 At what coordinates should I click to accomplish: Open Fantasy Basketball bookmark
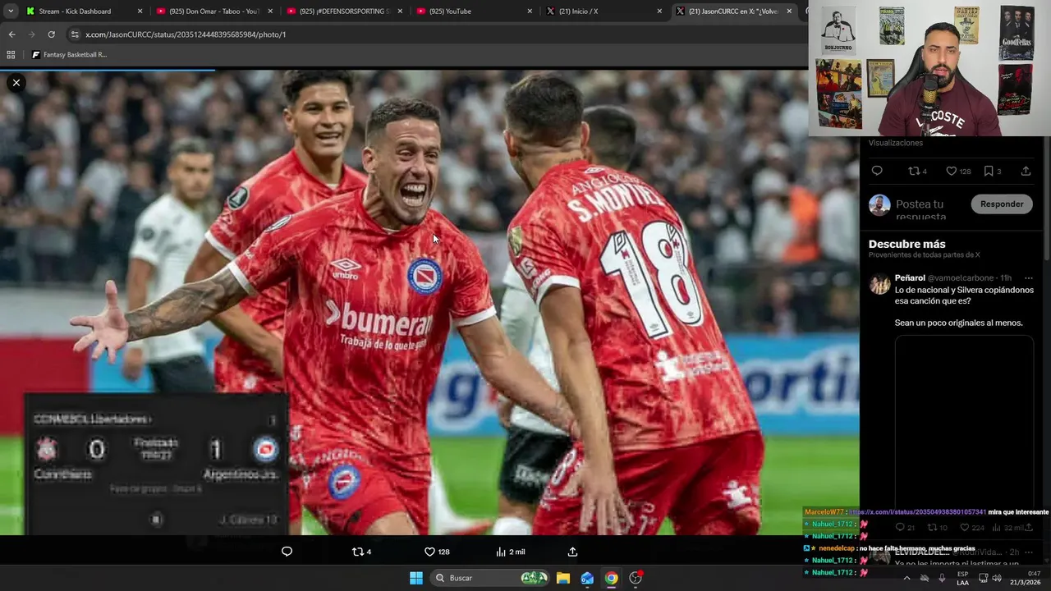(69, 55)
